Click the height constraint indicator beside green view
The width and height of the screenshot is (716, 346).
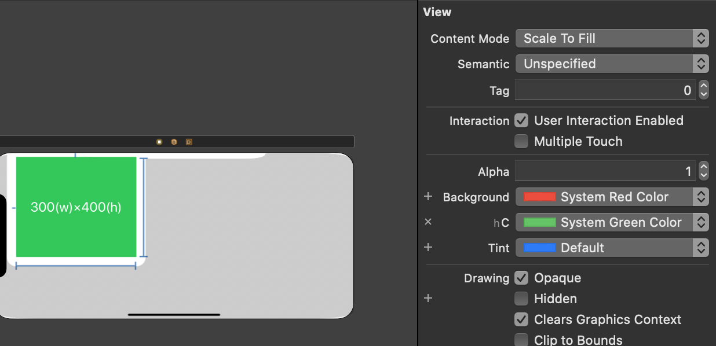(144, 207)
